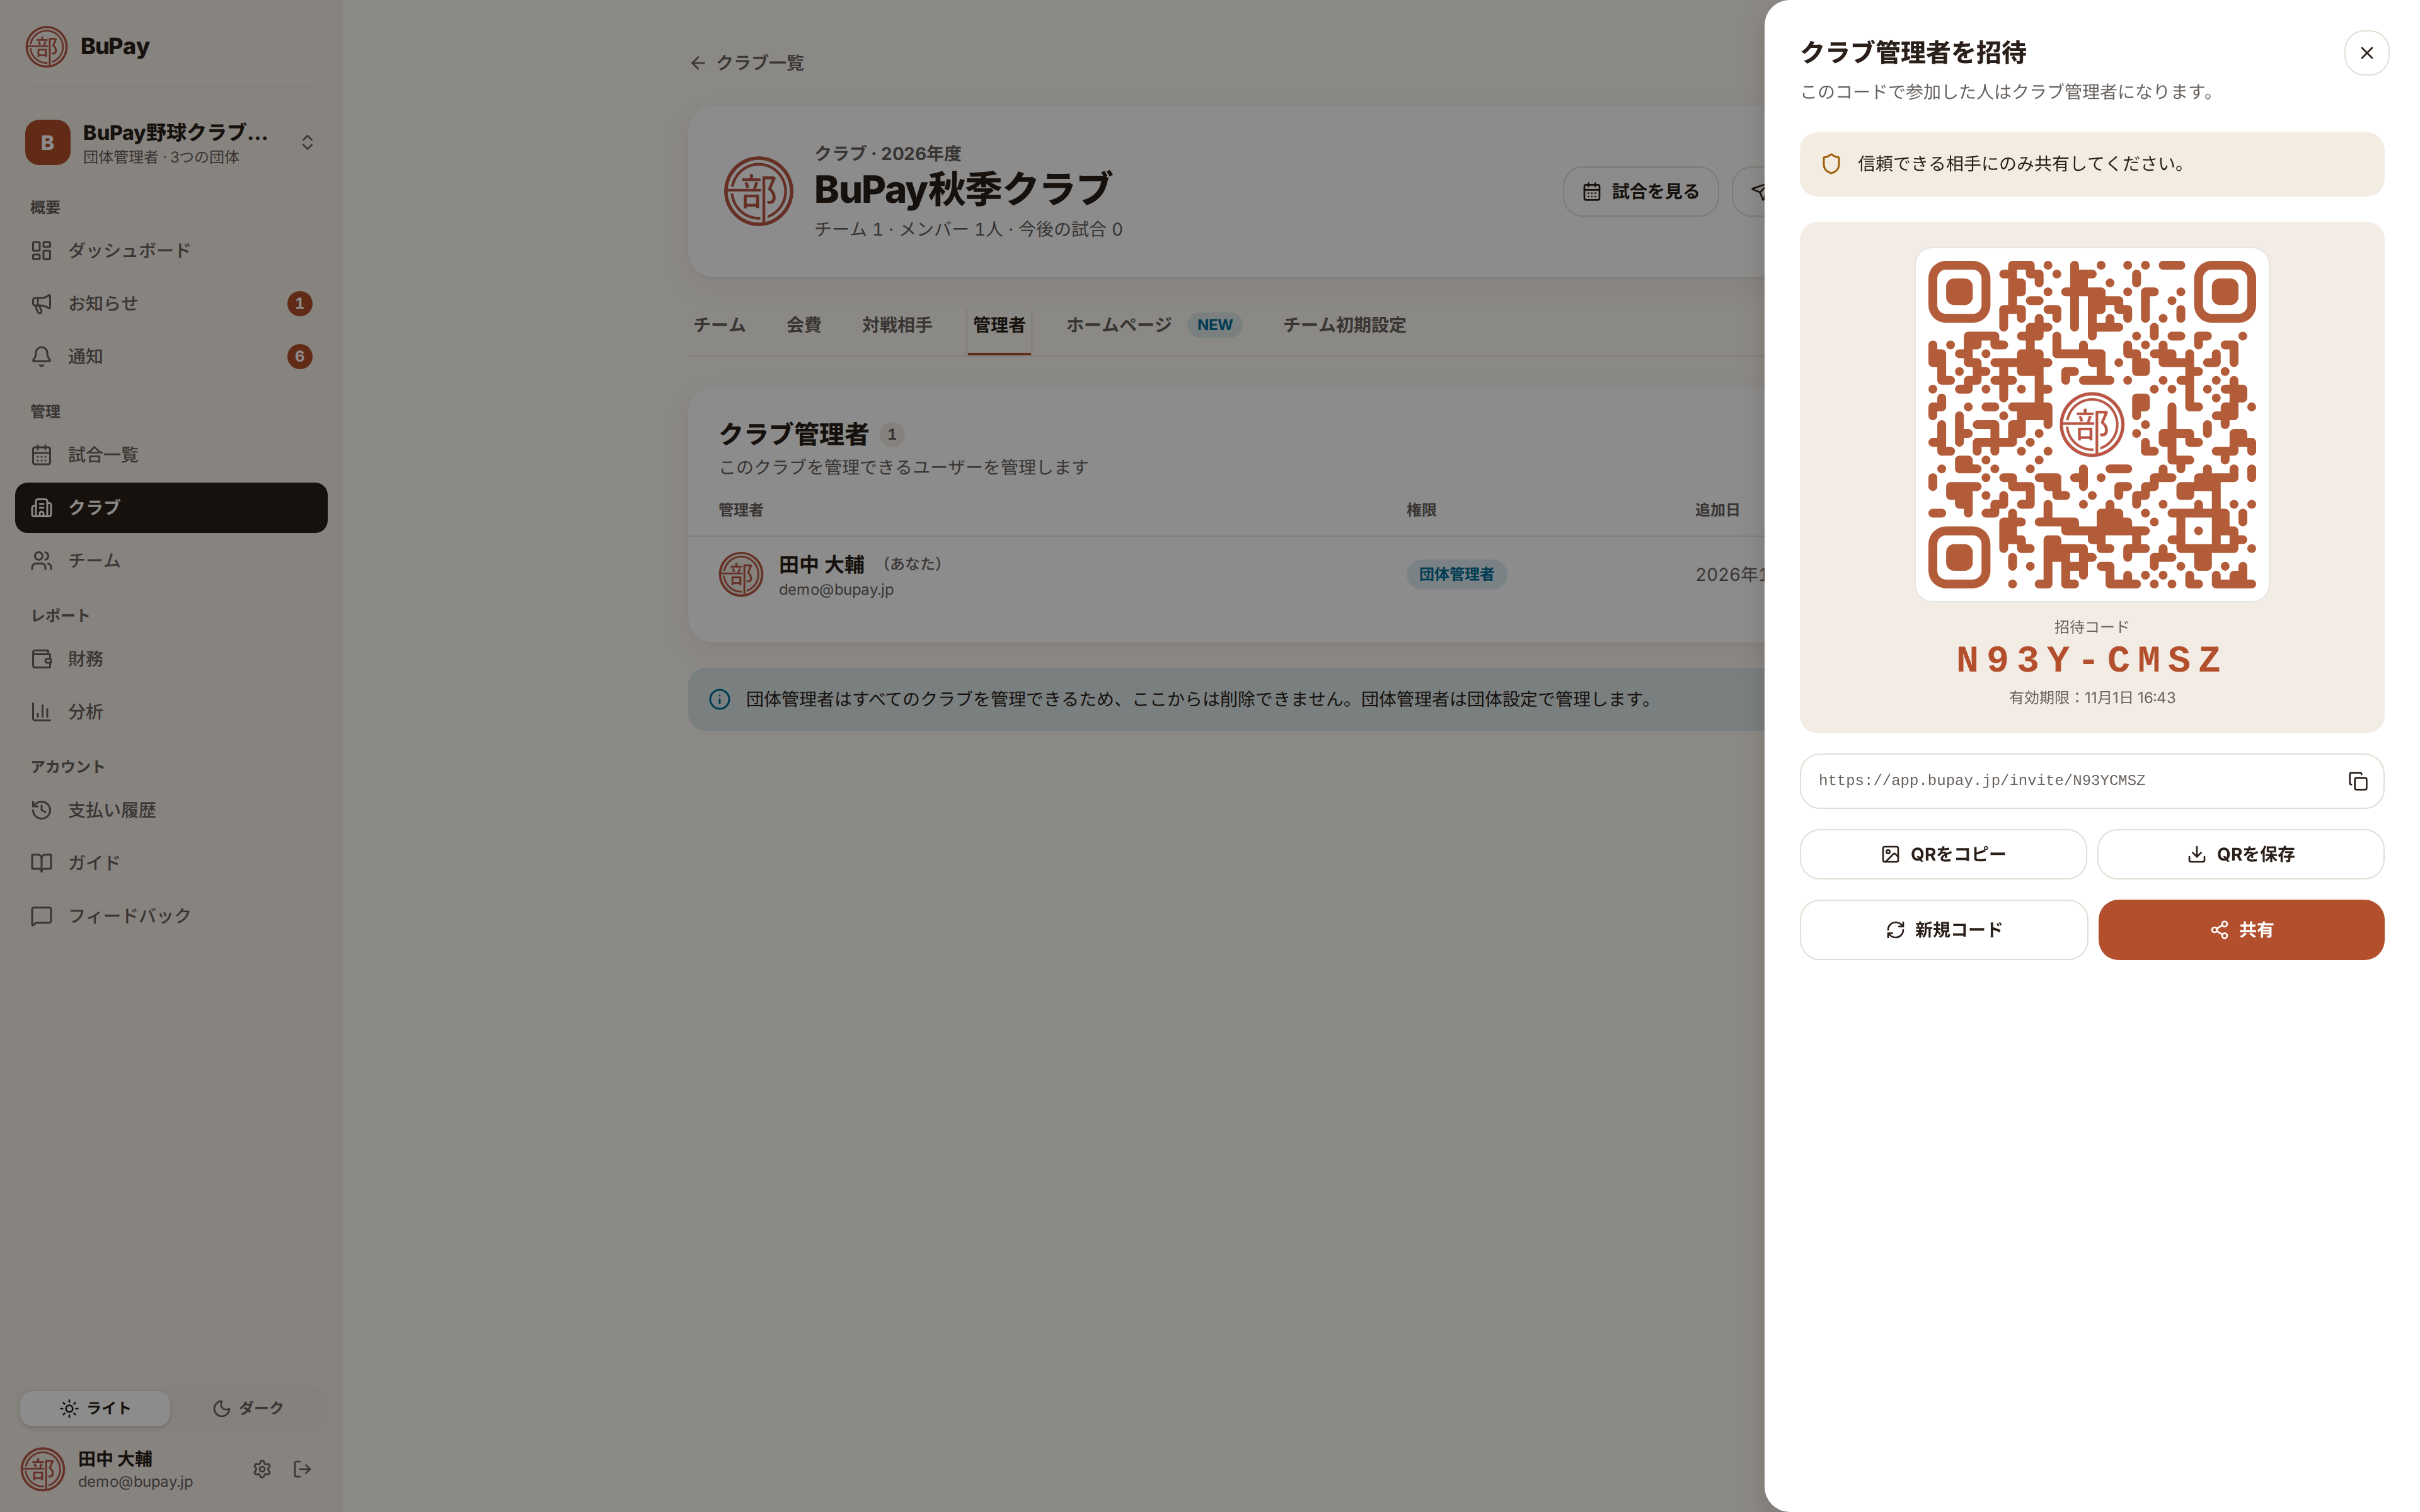Switch to ライト theme
Viewport: 2420px width, 1512px height.
(x=95, y=1408)
